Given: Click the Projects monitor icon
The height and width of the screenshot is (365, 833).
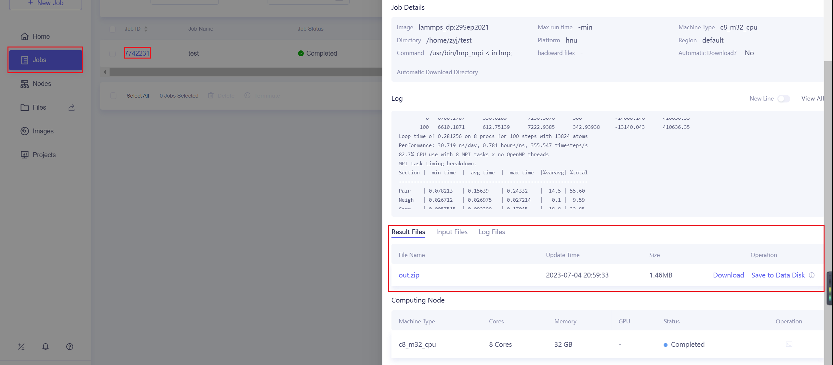Looking at the screenshot, I should (x=25, y=155).
